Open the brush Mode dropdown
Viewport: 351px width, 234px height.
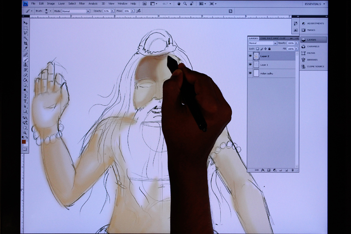[x=75, y=11]
